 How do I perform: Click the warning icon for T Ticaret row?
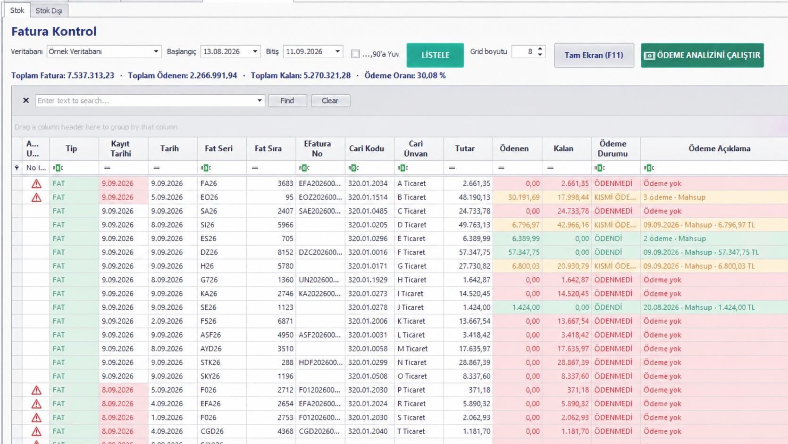tap(36, 431)
